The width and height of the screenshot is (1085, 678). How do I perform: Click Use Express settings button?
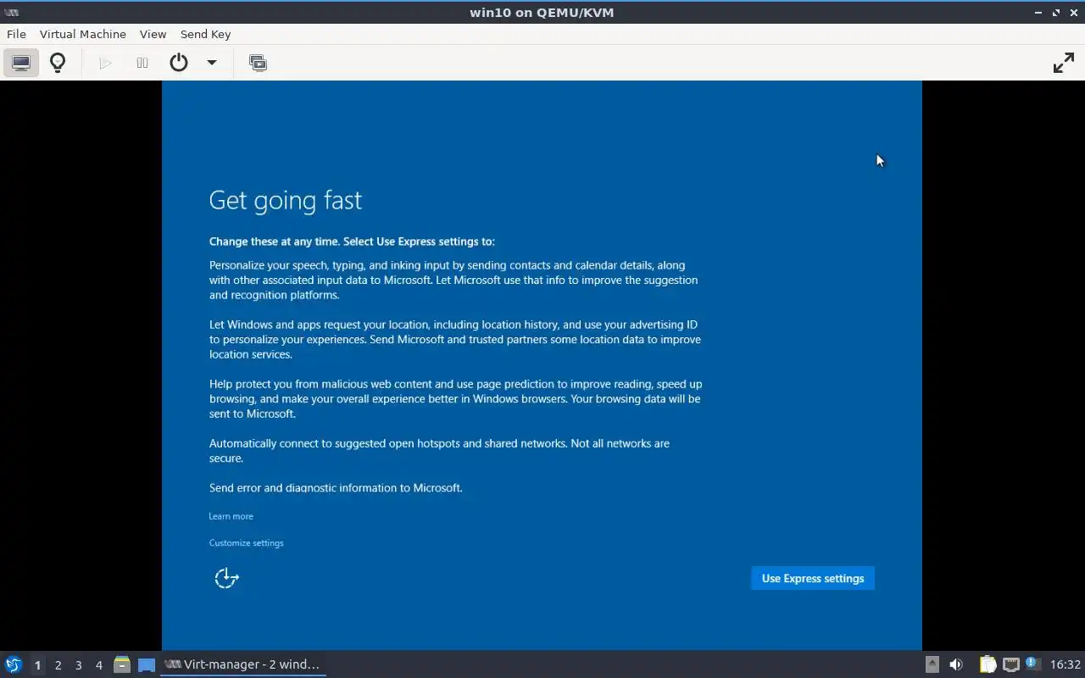click(813, 578)
